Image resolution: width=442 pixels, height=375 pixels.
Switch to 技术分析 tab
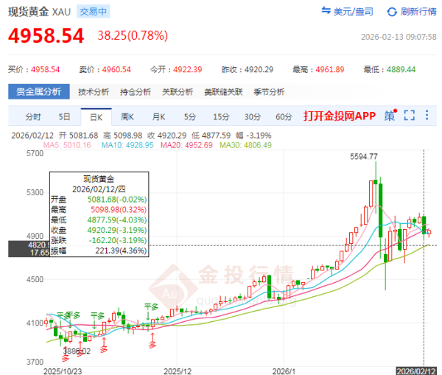pos(94,92)
